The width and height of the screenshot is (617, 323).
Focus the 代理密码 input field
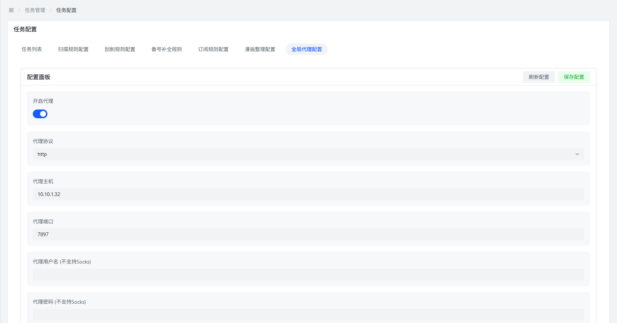pos(308,315)
